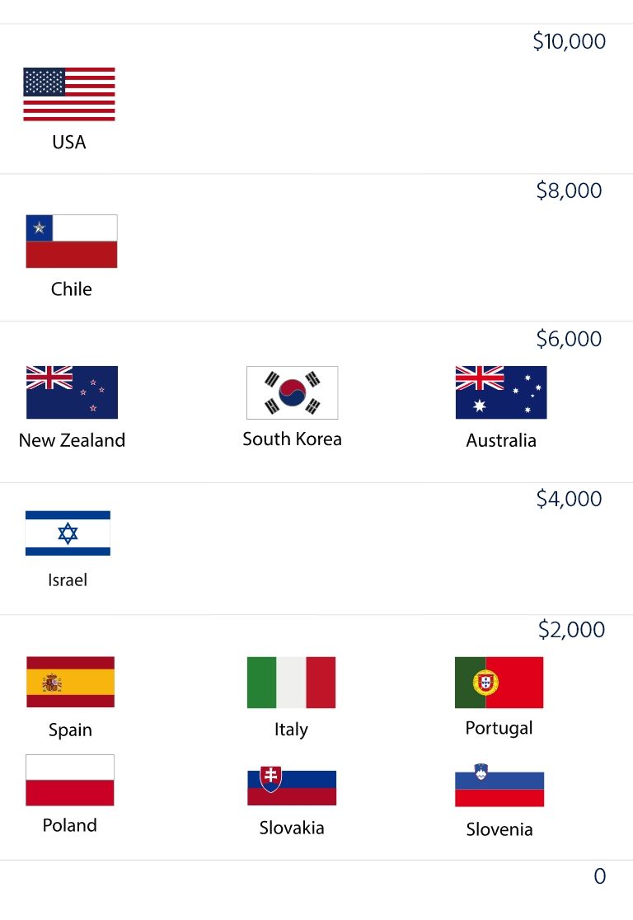Viewport: 633px width, 920px height.
Task: Select the $6,000 tier label
Action: pos(569,339)
